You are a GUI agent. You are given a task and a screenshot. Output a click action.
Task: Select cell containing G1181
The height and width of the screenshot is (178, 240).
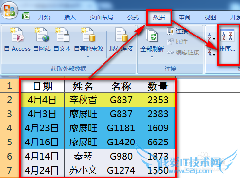point(121,128)
